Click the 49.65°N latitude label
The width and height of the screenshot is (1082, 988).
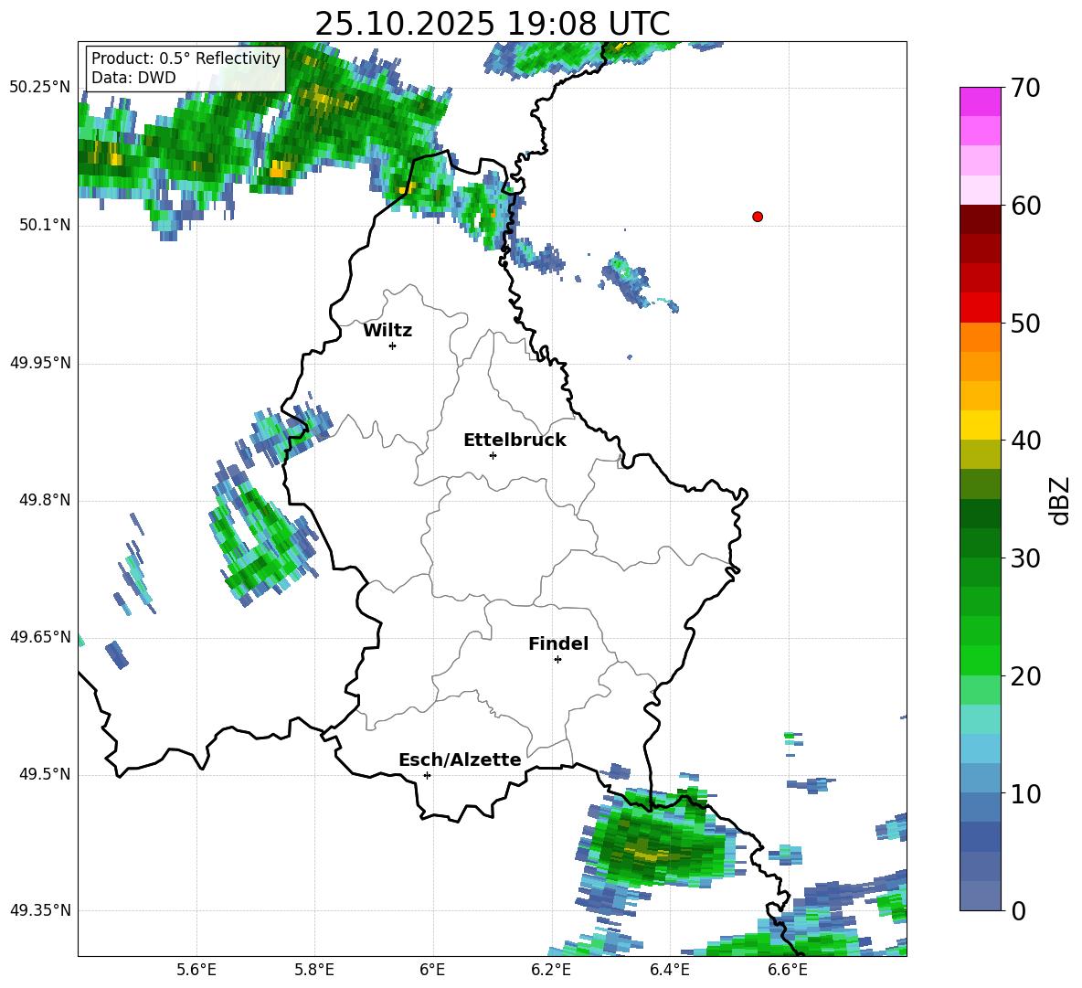[40, 636]
